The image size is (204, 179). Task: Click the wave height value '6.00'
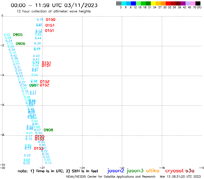(x=29, y=133)
